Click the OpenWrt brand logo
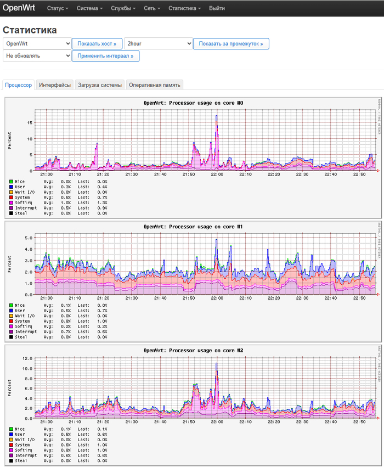The image size is (384, 467). (x=19, y=8)
